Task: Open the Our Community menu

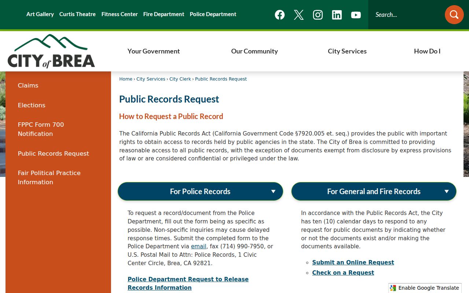Action: (254, 51)
